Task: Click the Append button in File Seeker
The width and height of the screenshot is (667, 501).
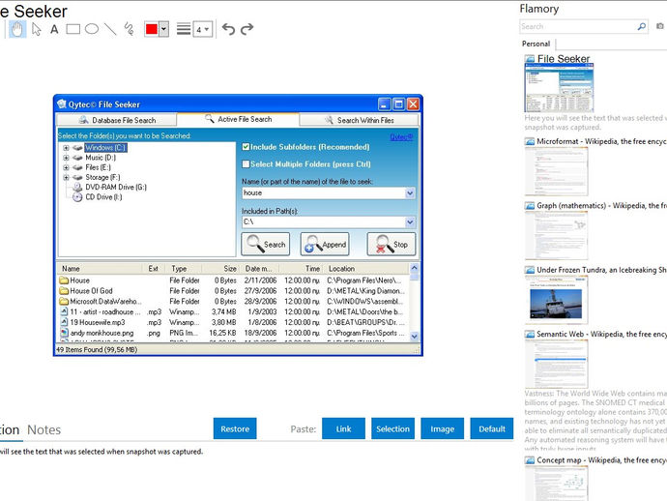Action: coord(325,245)
